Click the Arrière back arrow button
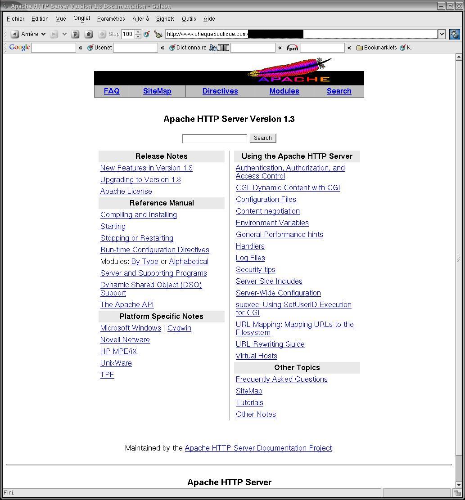The width and height of the screenshot is (465, 500). 15,34
